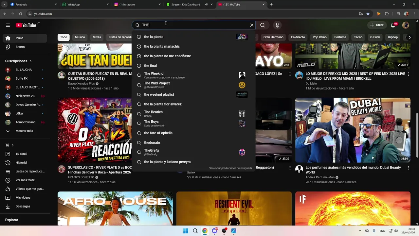This screenshot has width=419, height=236.
Task: Bookmark this page with the star
Action: coord(368,14)
